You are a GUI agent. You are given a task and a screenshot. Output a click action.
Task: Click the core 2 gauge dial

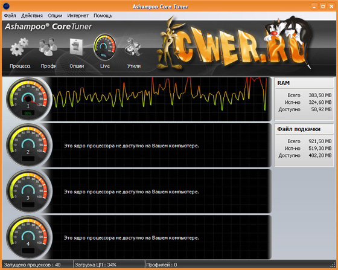[x=28, y=145]
